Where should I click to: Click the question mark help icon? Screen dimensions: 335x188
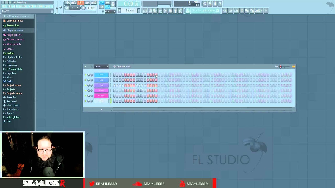tap(220, 3)
